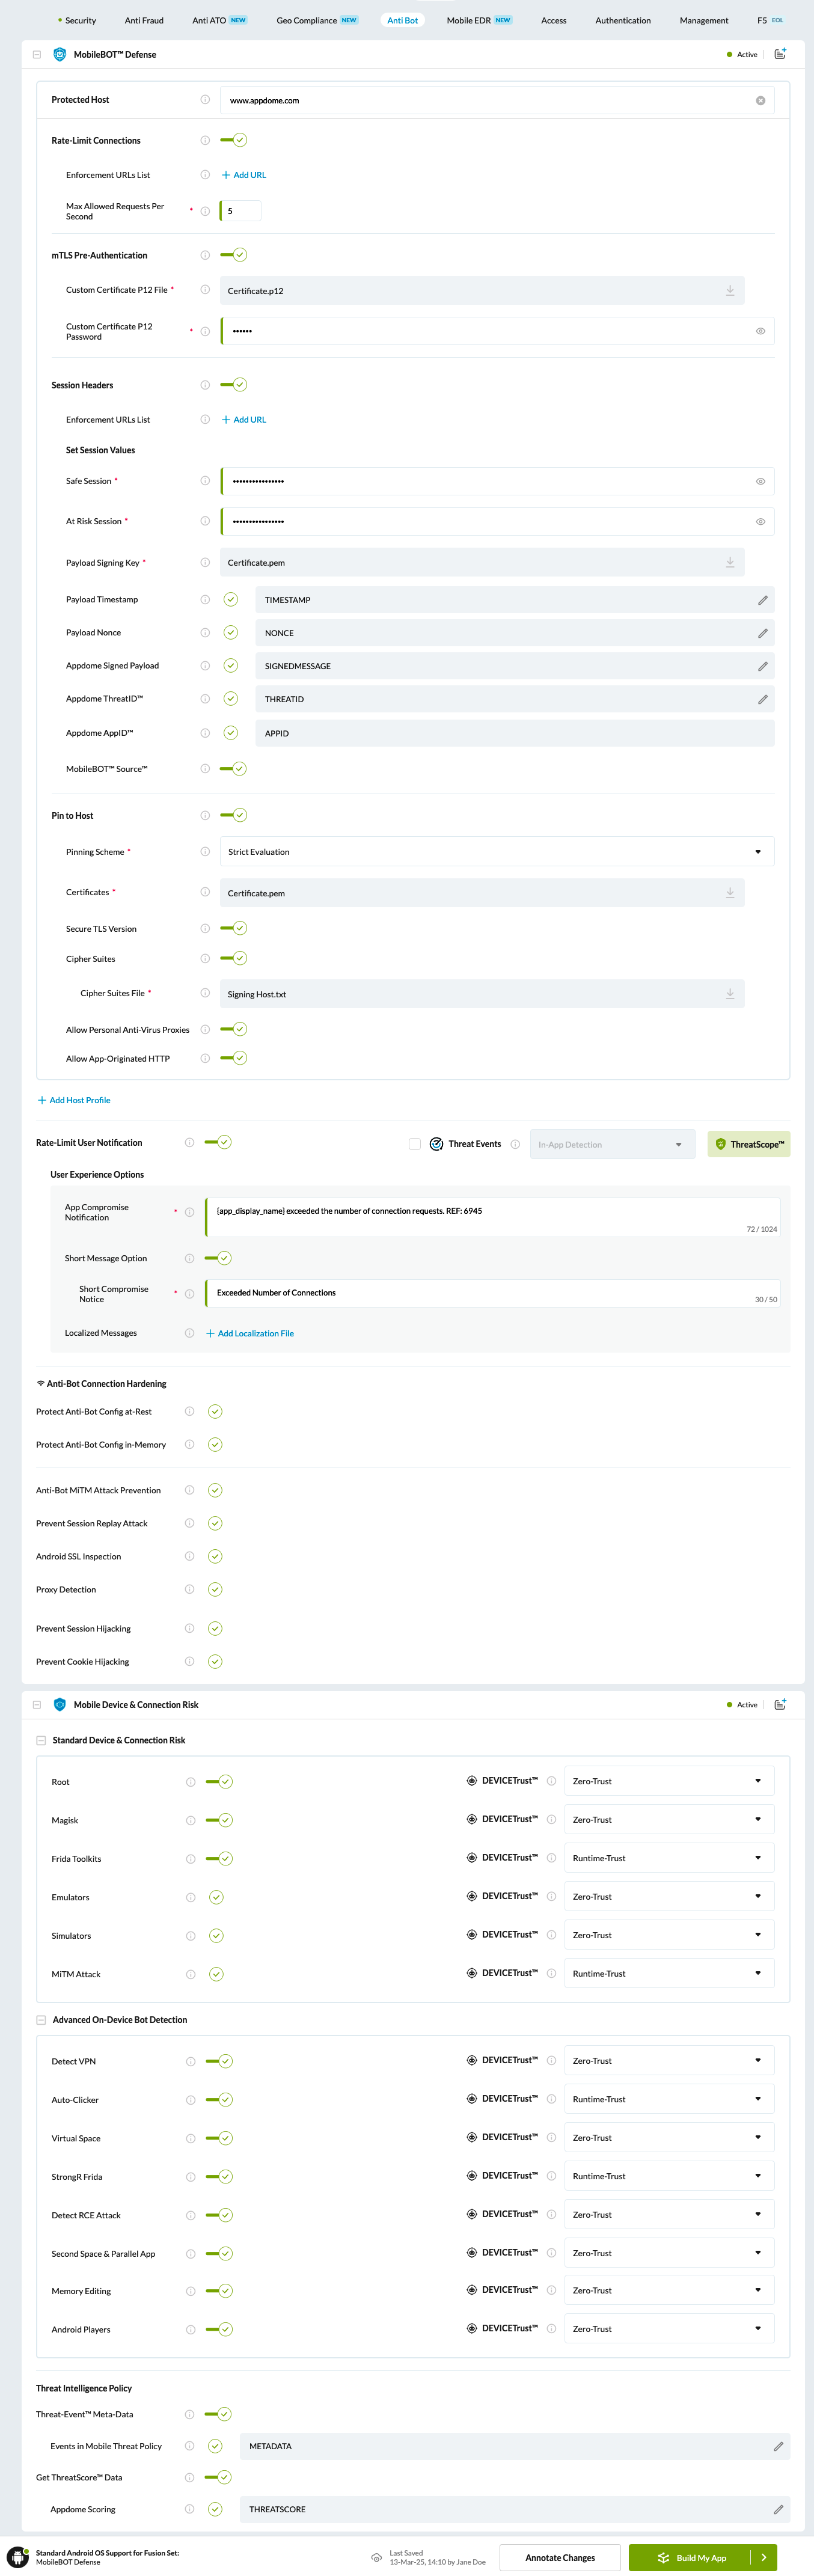Edit the Payload Timestamp header name pencil

click(x=762, y=600)
